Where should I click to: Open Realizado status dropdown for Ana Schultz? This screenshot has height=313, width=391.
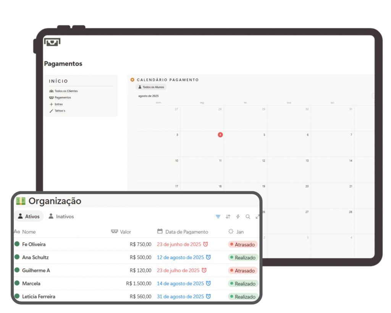coord(243,258)
